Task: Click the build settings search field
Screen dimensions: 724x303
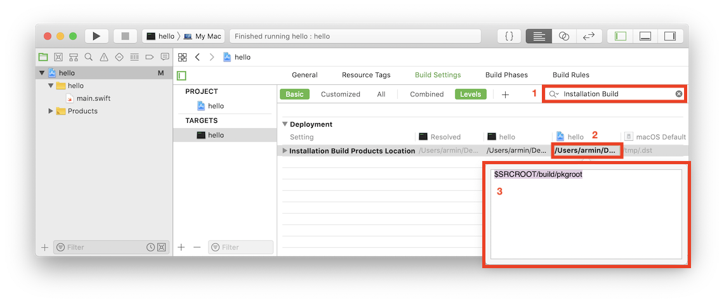Action: coord(615,94)
